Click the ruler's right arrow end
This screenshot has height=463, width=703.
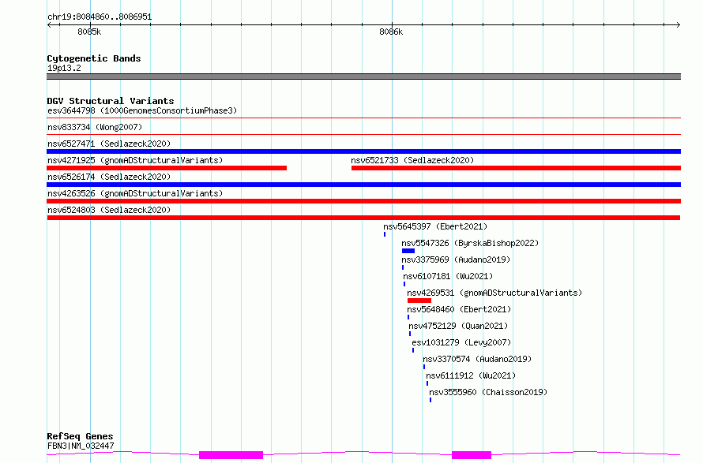pyautogui.click(x=679, y=24)
